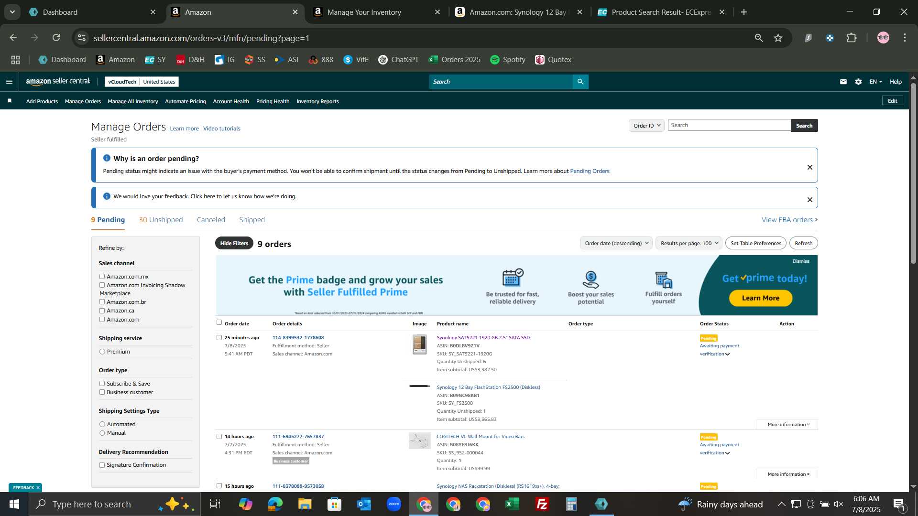
Task: Click the search magnifier button in header
Action: 580,82
